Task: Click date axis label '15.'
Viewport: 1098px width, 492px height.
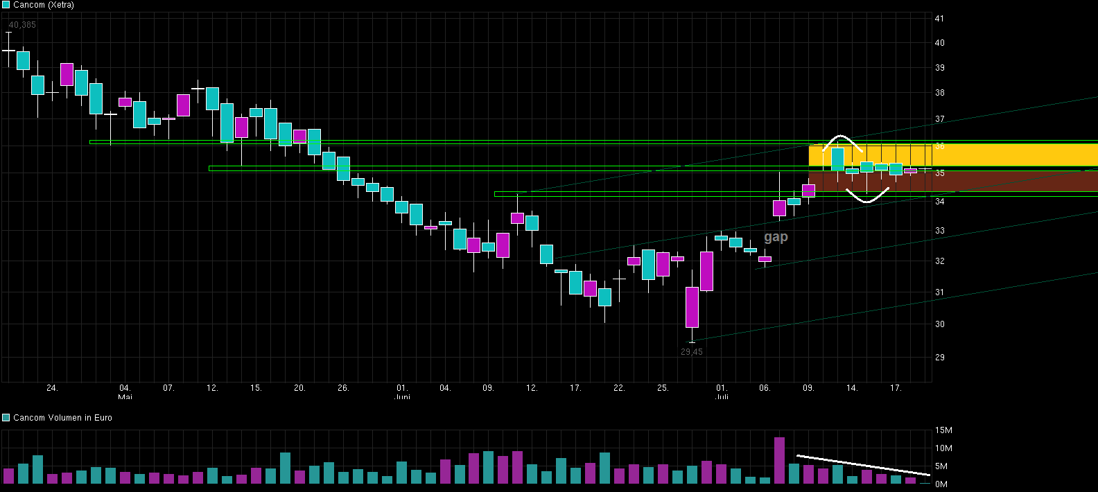Action: click(256, 388)
